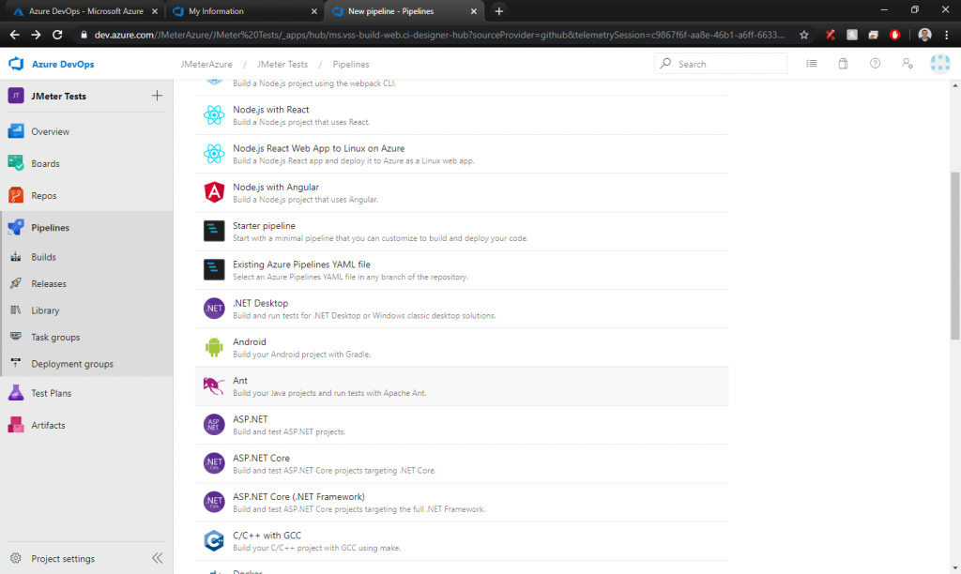Open Project settings gear

click(16, 558)
